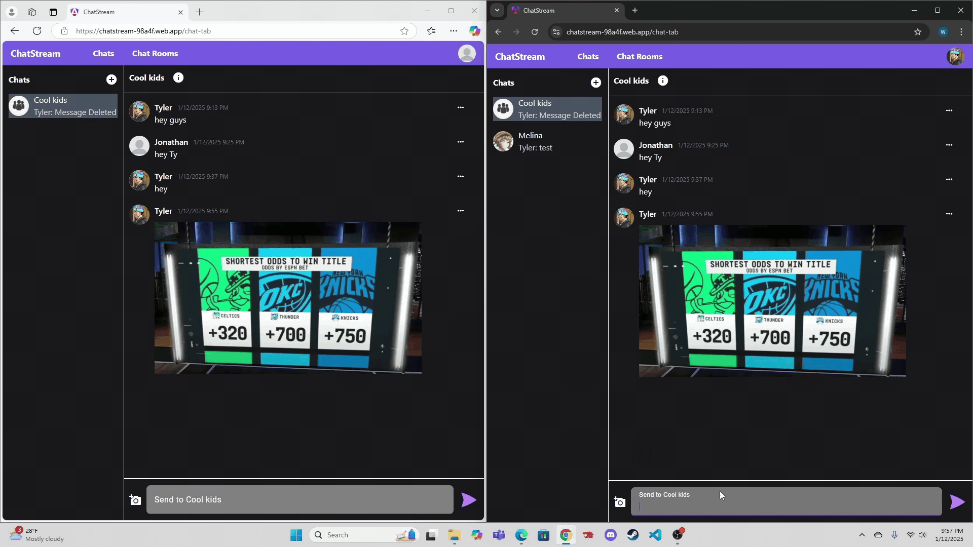
Task: Click the camera attach icon in Edge window
Action: pyautogui.click(x=135, y=500)
